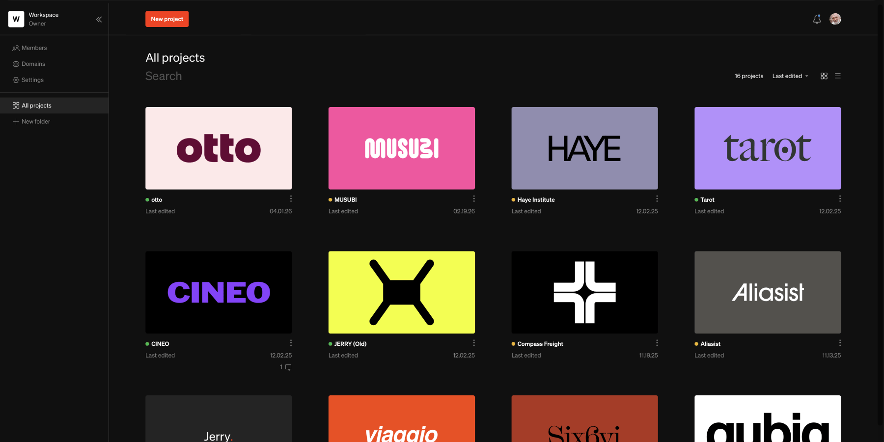884x442 pixels.
Task: Open the Compass Freight thumbnail
Action: click(584, 292)
